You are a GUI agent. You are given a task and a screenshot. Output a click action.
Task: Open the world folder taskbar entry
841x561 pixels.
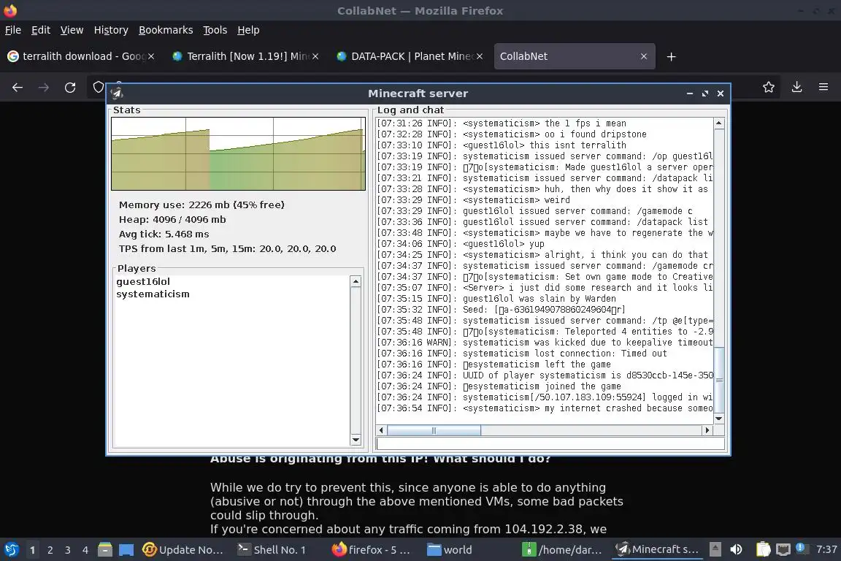[450, 550]
